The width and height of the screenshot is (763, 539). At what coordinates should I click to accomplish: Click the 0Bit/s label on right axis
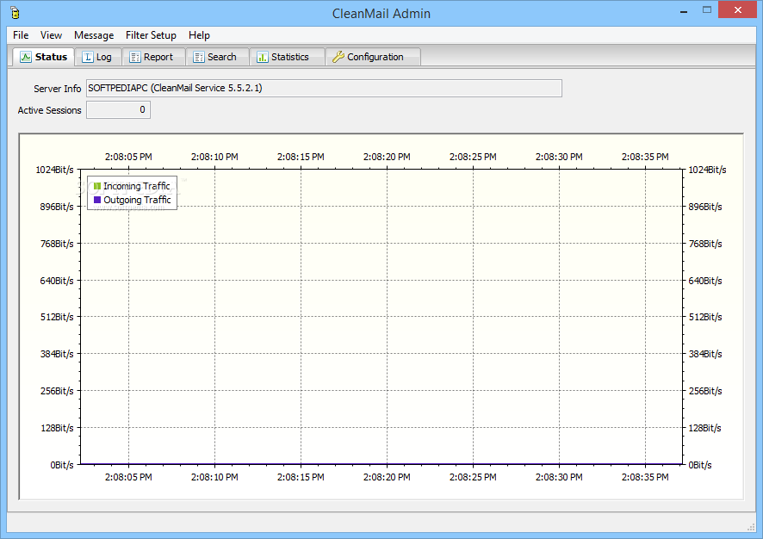[700, 465]
